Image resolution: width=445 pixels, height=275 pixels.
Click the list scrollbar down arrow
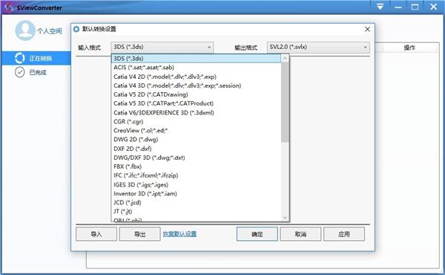285,218
